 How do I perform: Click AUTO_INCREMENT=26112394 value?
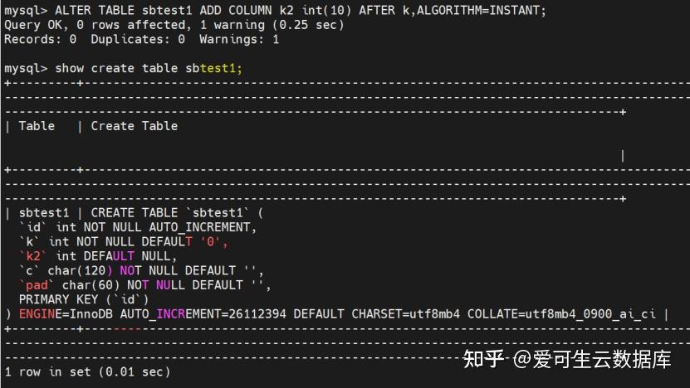(x=203, y=314)
